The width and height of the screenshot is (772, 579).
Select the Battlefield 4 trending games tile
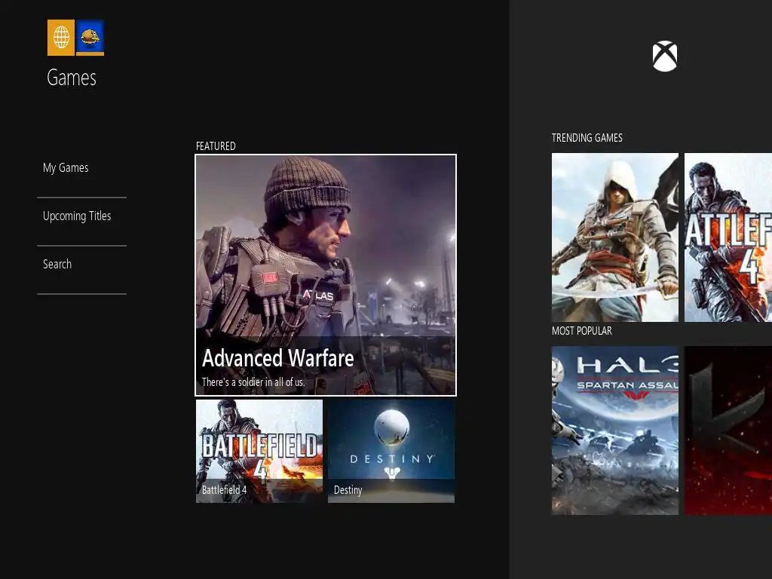728,237
